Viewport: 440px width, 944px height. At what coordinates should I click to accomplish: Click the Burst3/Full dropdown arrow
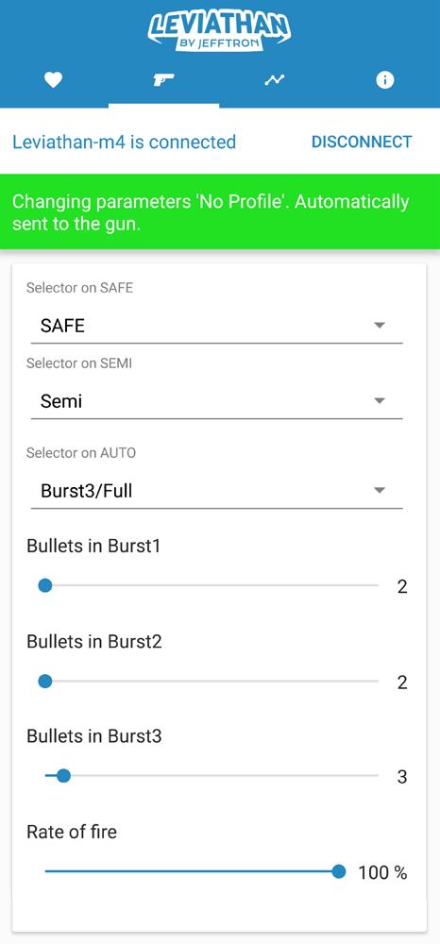[380, 491]
